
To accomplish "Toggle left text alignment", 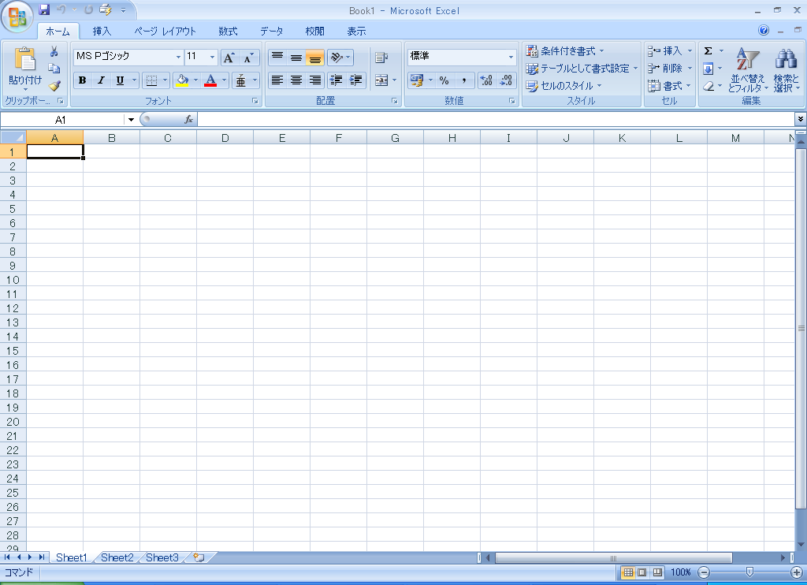I will click(x=277, y=80).
